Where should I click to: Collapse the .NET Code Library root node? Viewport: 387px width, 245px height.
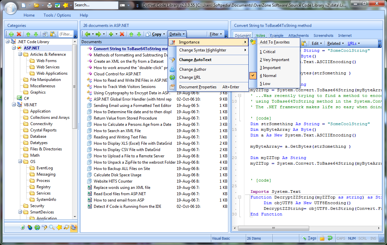pos(8,41)
